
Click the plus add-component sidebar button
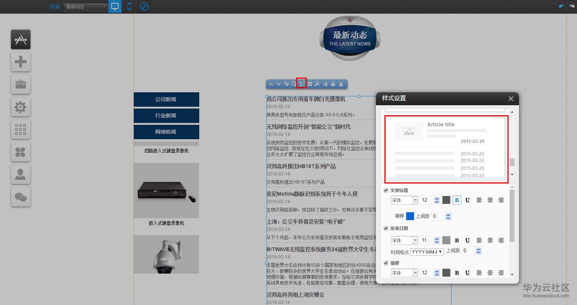point(21,62)
